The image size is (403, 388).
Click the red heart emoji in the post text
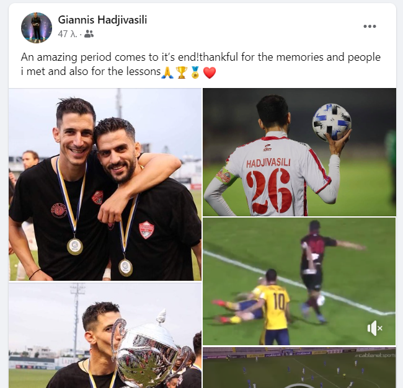coord(210,73)
